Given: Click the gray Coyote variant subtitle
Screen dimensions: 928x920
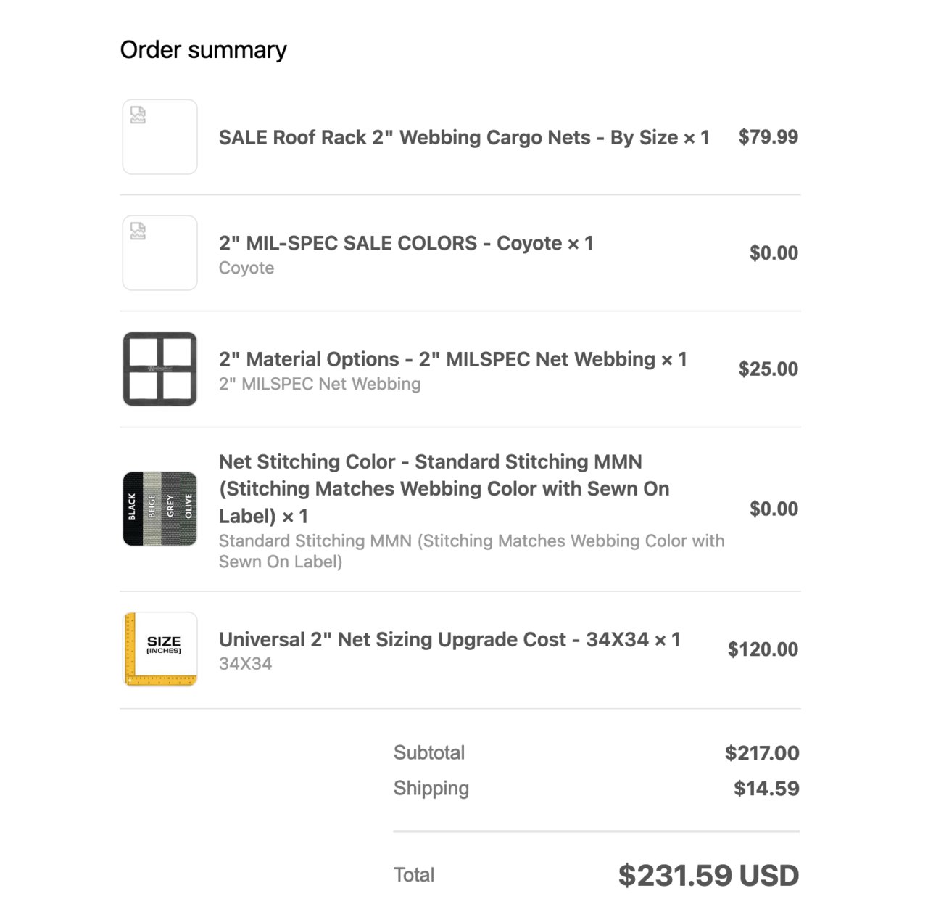Looking at the screenshot, I should tap(246, 268).
